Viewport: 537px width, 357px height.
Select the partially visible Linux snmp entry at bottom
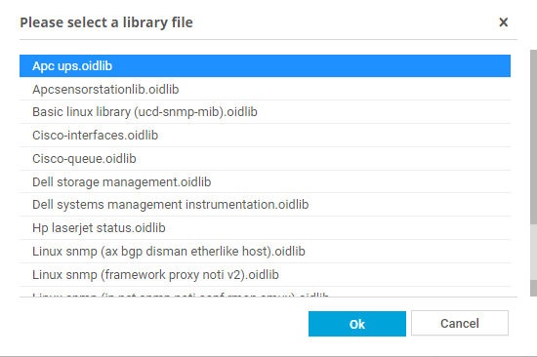click(265, 292)
